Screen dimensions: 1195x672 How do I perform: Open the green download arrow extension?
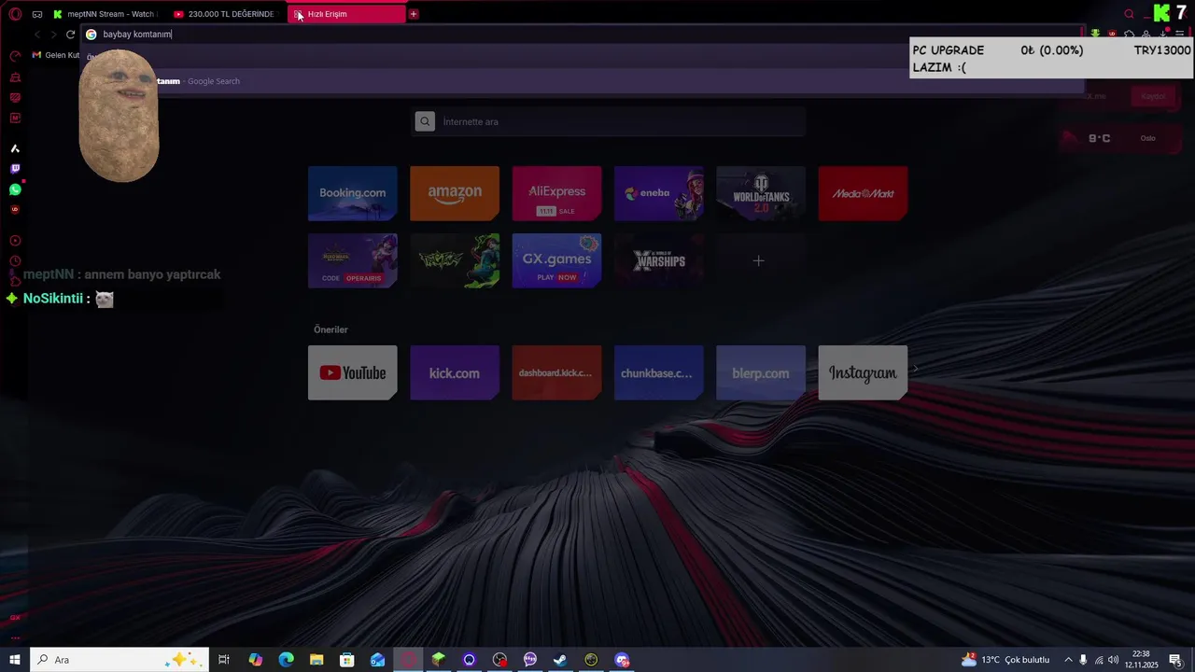1096,35
